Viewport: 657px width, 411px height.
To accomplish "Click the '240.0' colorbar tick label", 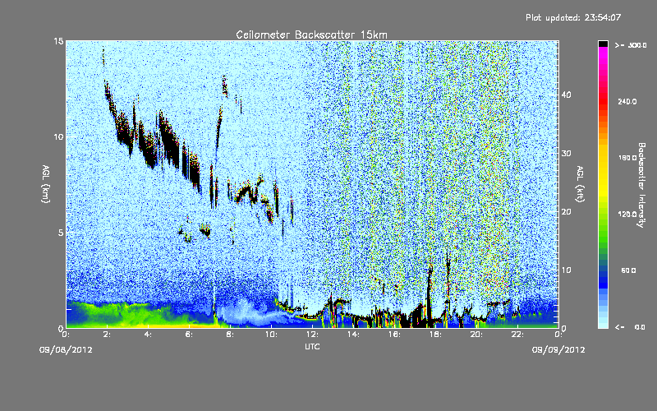I will tap(627, 101).
